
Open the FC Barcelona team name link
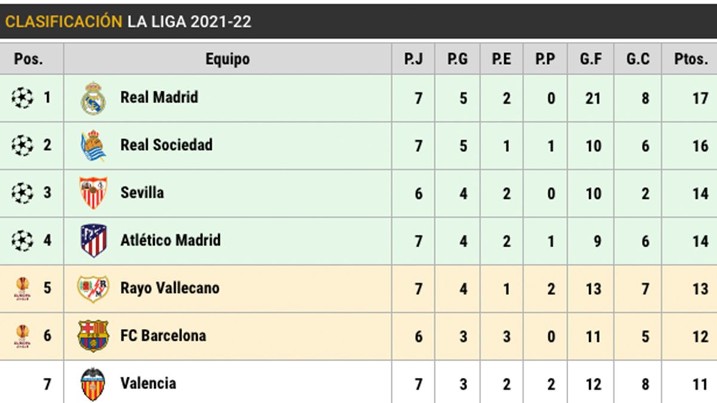click(163, 336)
